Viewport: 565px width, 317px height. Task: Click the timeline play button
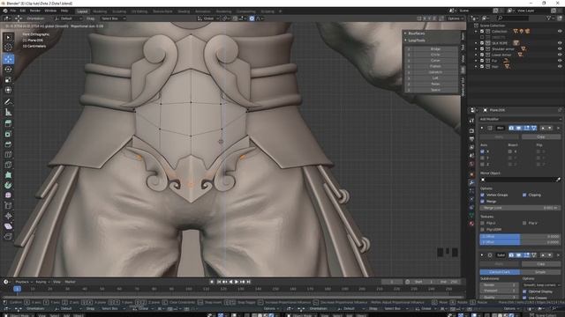pyautogui.click(x=237, y=282)
